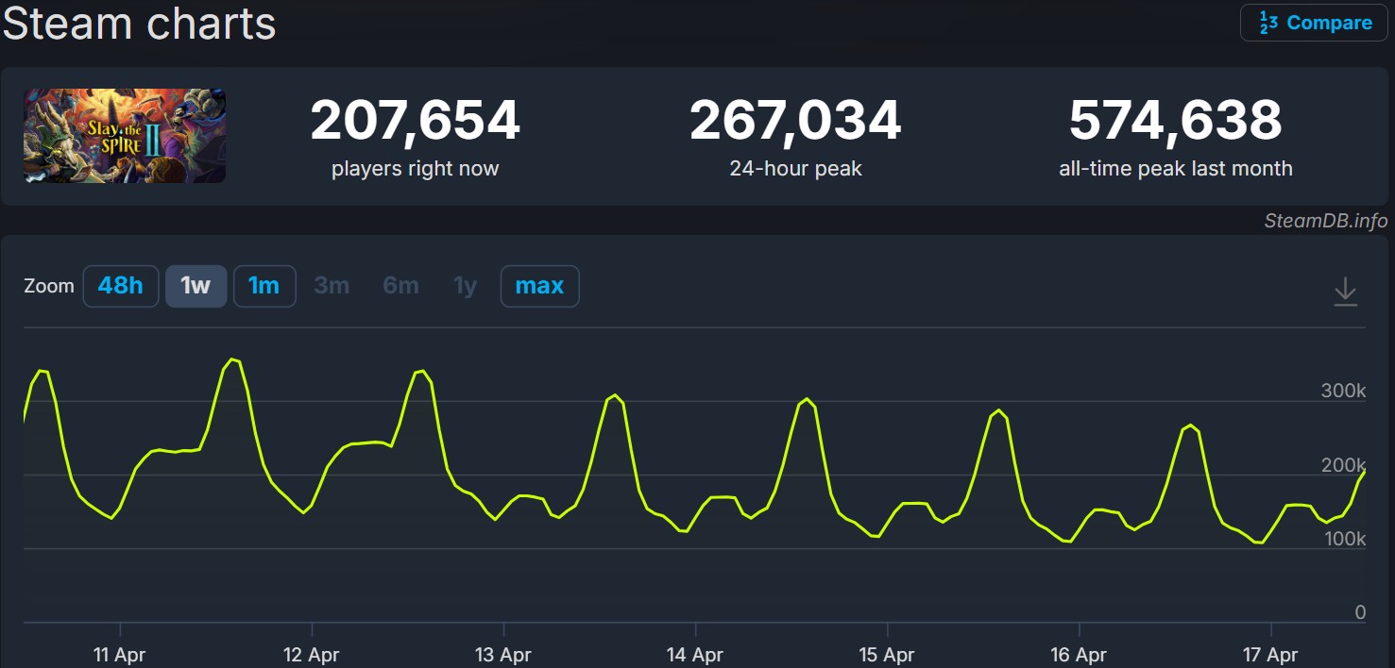Pick the 6m zoom option
Screen dimensions: 1395x668
[400, 286]
